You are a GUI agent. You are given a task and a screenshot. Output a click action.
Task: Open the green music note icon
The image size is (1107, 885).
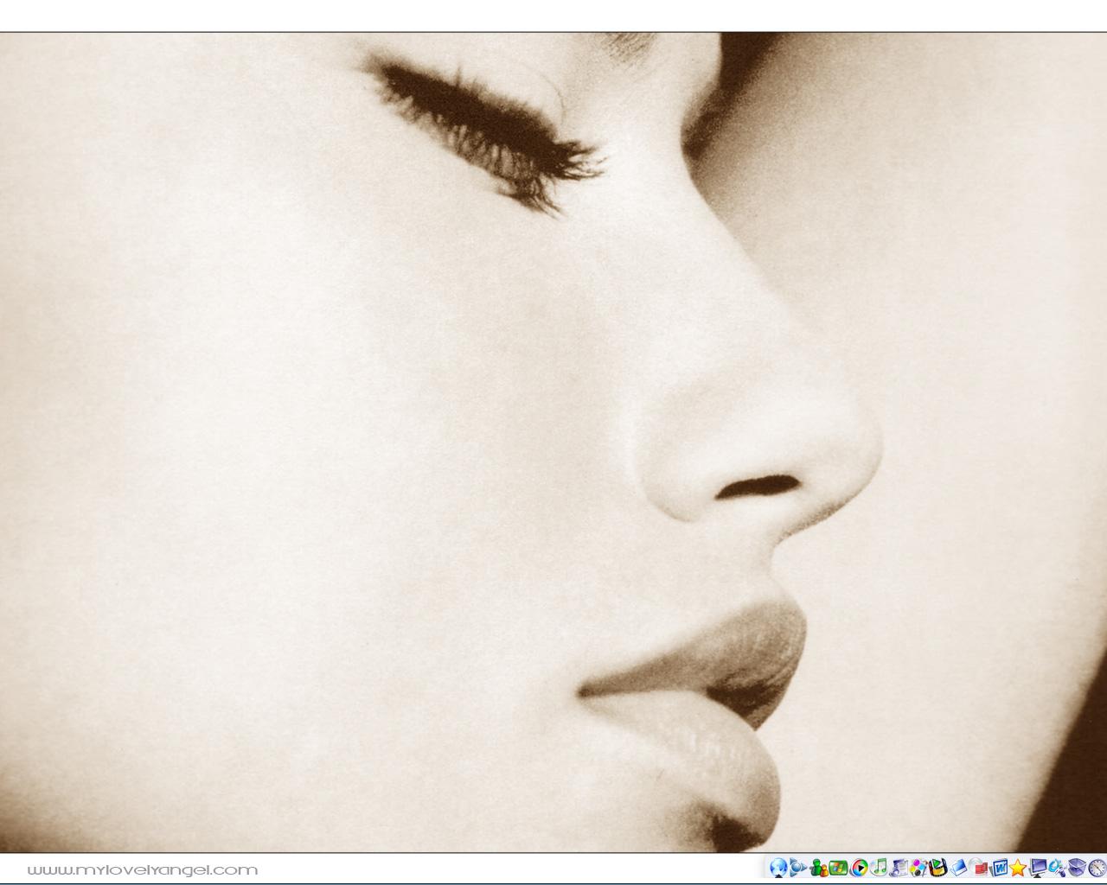tap(879, 868)
